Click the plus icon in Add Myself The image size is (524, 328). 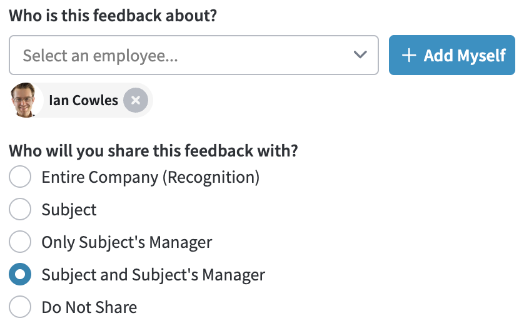tap(409, 55)
